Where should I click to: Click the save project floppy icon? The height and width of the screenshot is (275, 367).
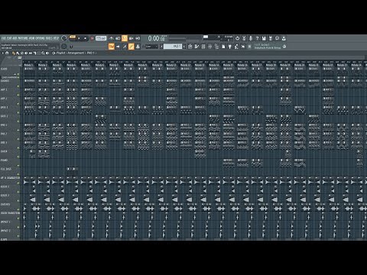point(264,38)
